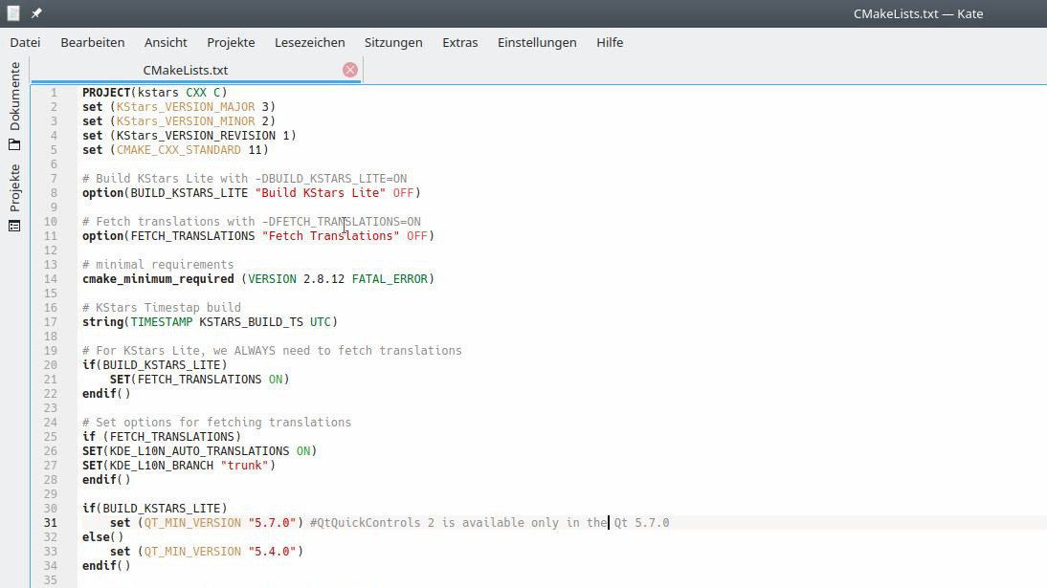Screen dimensions: 1047x588
Task: Open the Sitzungen menu
Action: pyautogui.click(x=393, y=42)
